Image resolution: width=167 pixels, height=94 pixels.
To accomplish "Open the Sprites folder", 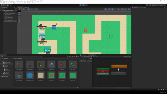I will click(6, 74).
